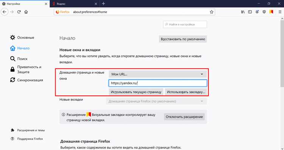Expand the Мои URL... dropdown
Image resolution: width=284 pixels, height=150 pixels.
[x=158, y=74]
